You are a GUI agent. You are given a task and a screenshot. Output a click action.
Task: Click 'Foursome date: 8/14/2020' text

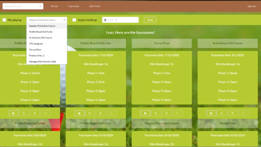click(96, 135)
